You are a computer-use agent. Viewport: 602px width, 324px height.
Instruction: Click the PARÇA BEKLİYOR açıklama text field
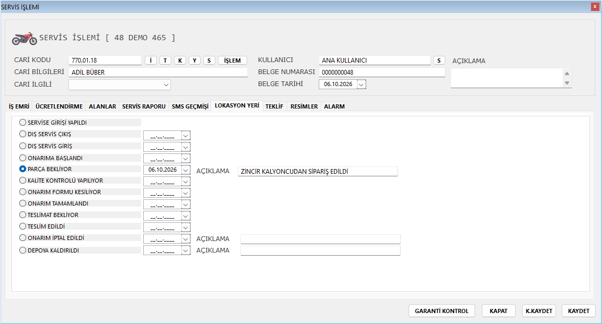318,172
